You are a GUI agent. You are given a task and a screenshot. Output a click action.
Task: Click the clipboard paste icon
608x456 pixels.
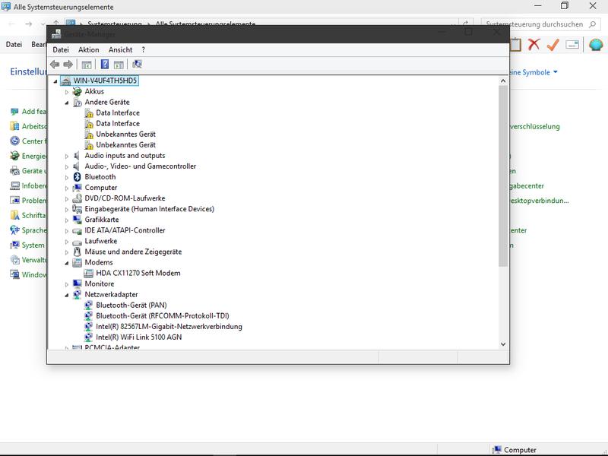(516, 45)
